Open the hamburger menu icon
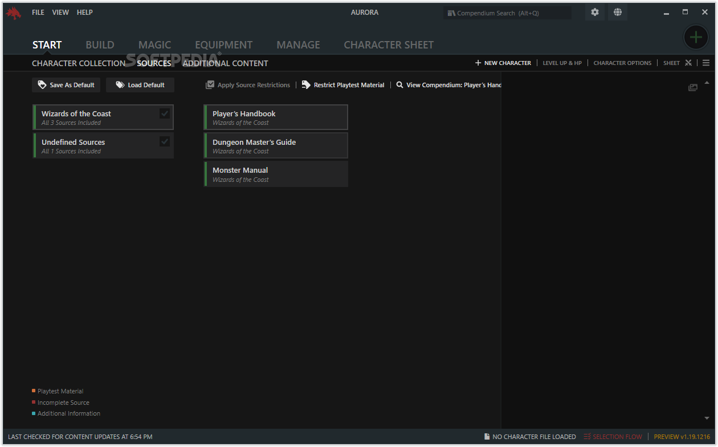This screenshot has width=718, height=447. coord(706,63)
